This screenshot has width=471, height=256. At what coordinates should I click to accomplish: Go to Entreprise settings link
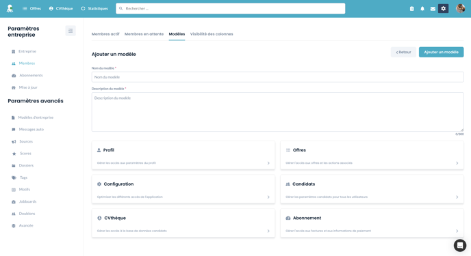click(27, 51)
